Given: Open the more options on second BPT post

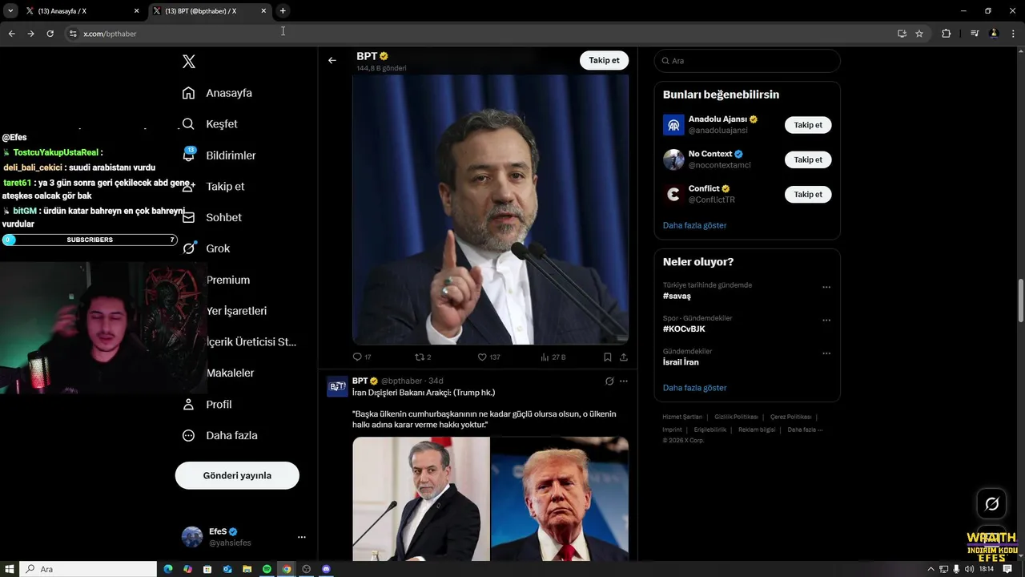Looking at the screenshot, I should click(x=624, y=381).
